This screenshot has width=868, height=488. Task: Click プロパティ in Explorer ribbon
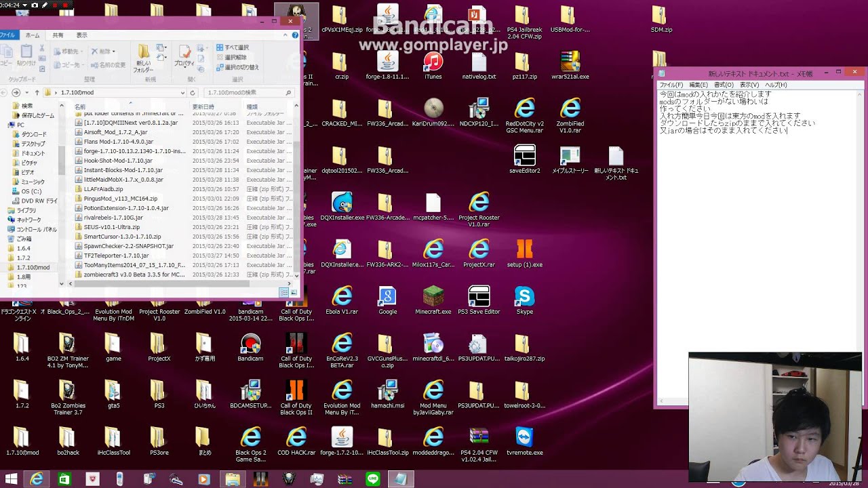pos(184,56)
